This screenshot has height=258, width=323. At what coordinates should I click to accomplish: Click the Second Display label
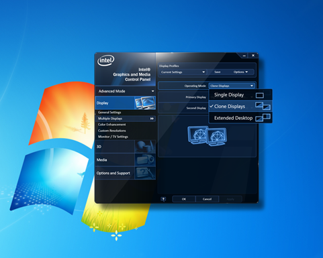[x=196, y=108]
